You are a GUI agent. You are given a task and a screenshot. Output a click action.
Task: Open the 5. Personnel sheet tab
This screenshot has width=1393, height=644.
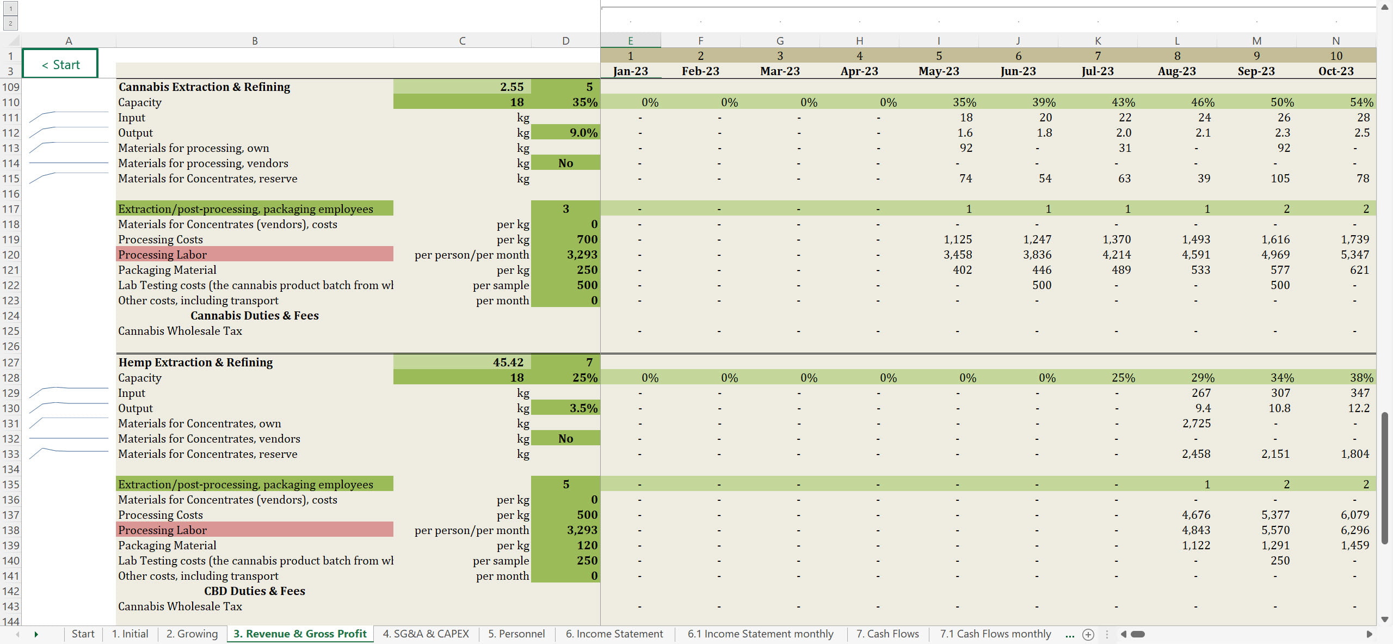(x=516, y=634)
